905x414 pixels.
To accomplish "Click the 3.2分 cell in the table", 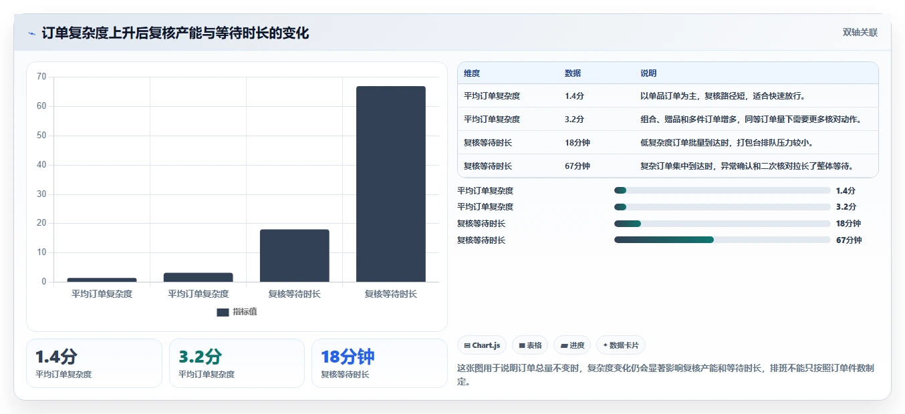I will [x=574, y=120].
